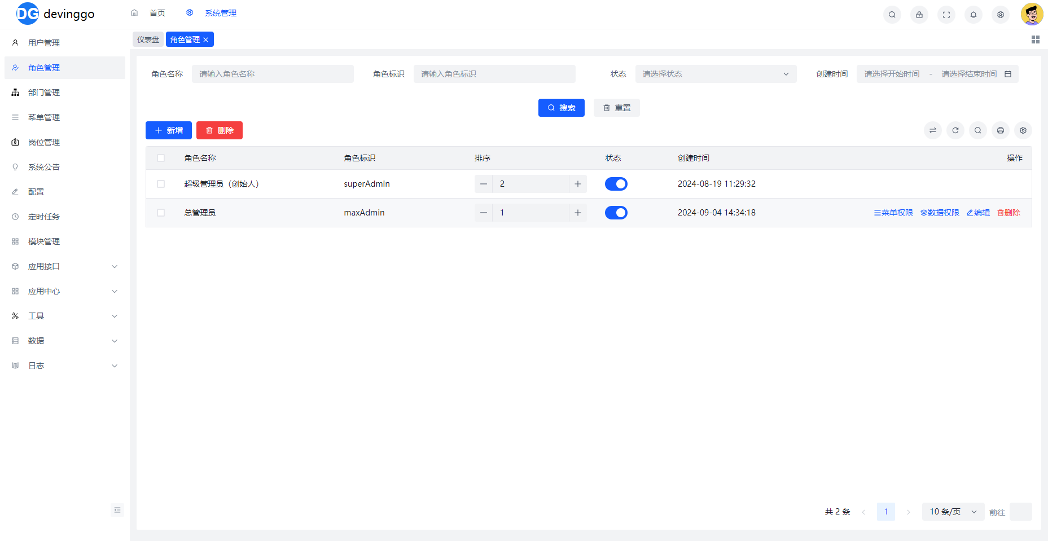Select the 超级管理员 row checkbox

(x=161, y=184)
